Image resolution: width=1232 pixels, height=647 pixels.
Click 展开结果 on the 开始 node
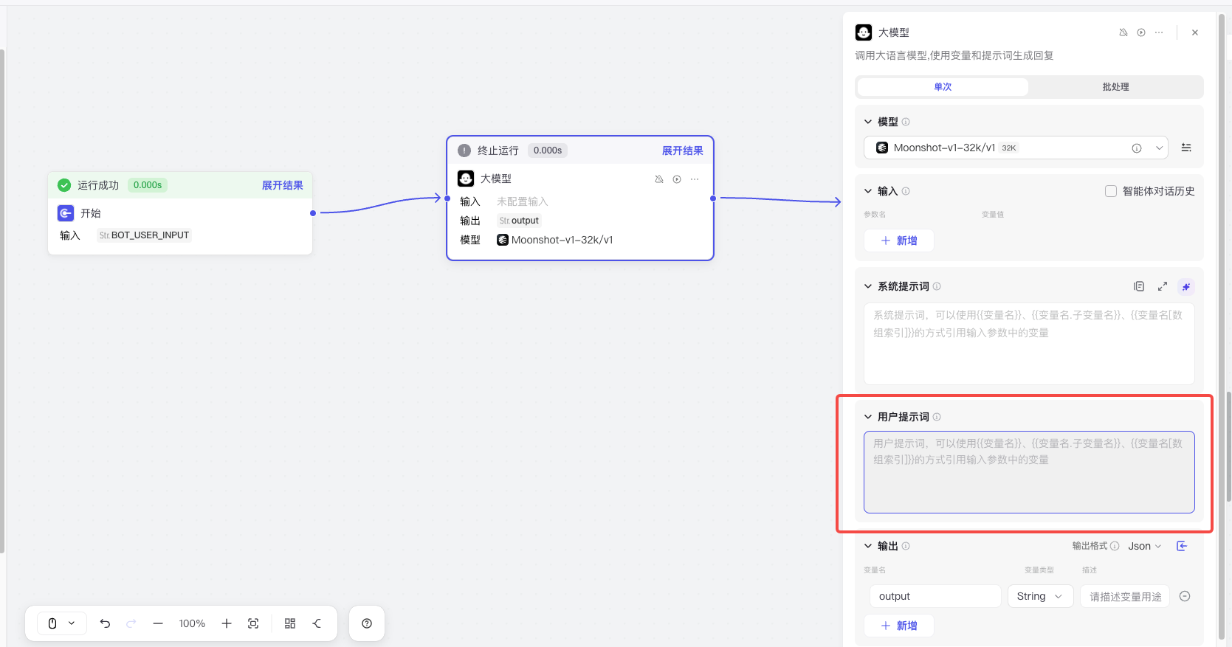point(282,185)
